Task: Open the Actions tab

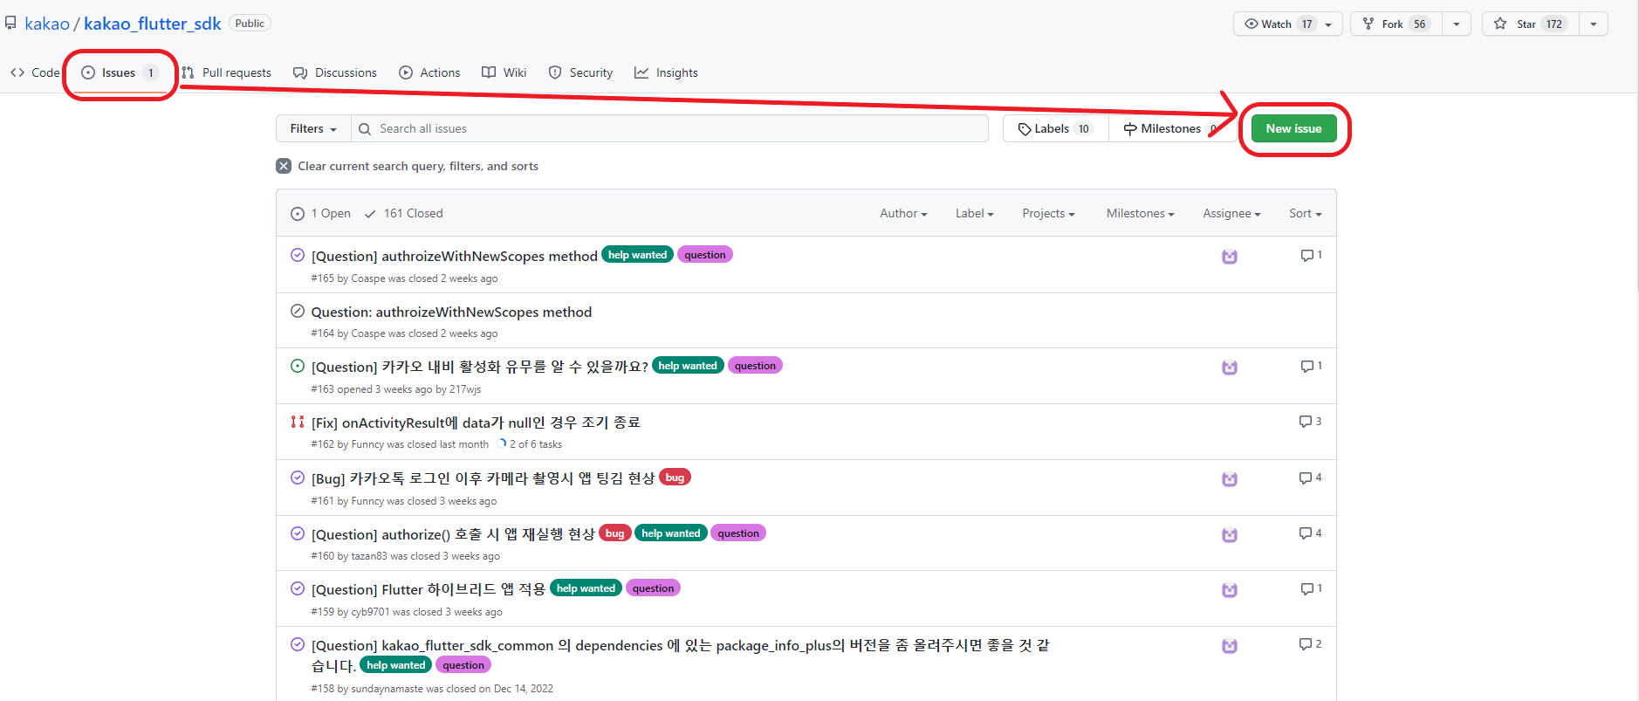Action: (429, 72)
